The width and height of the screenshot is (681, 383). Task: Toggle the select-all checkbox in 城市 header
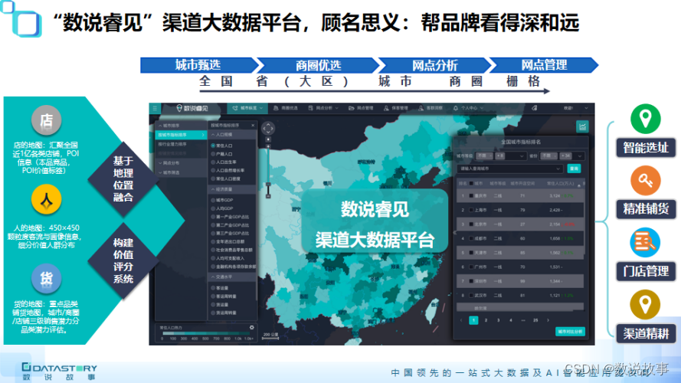coord(471,184)
